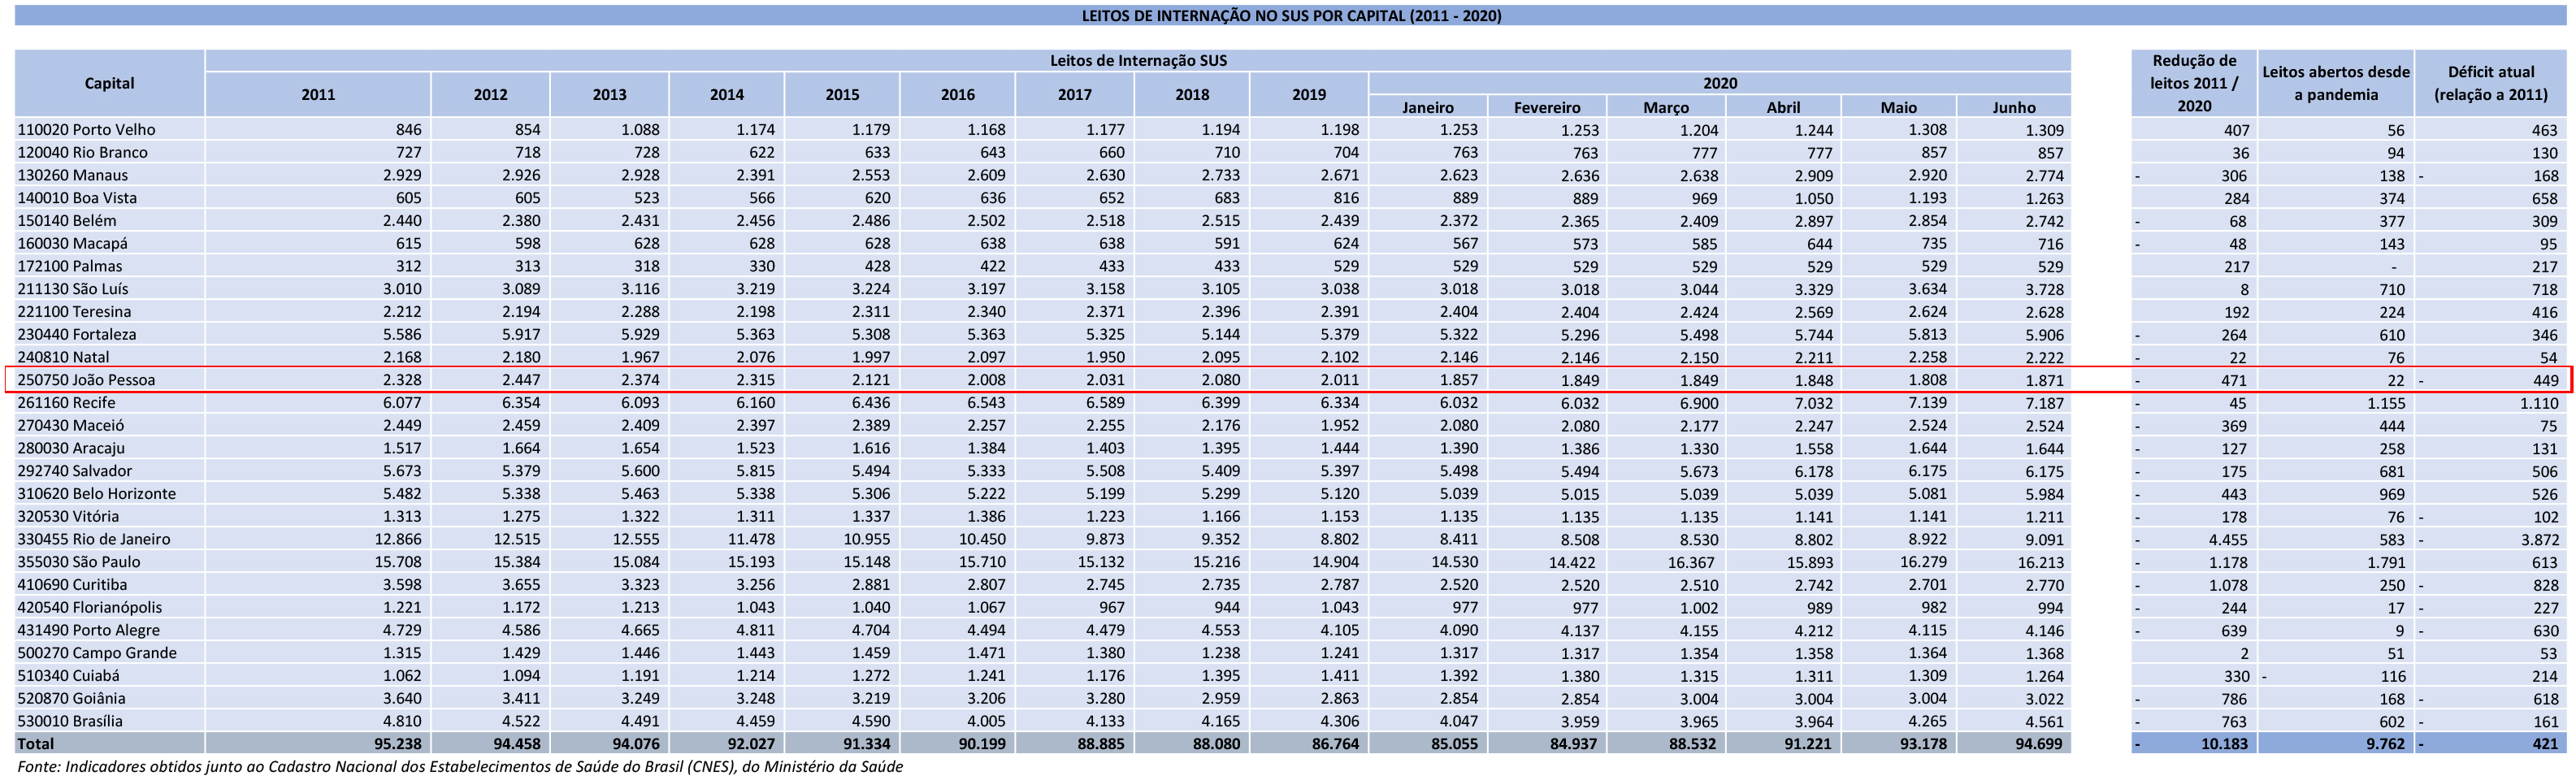Screen dimensions: 2576x780
Task: Select the '172100 Palmas' row label
Action: (70, 266)
